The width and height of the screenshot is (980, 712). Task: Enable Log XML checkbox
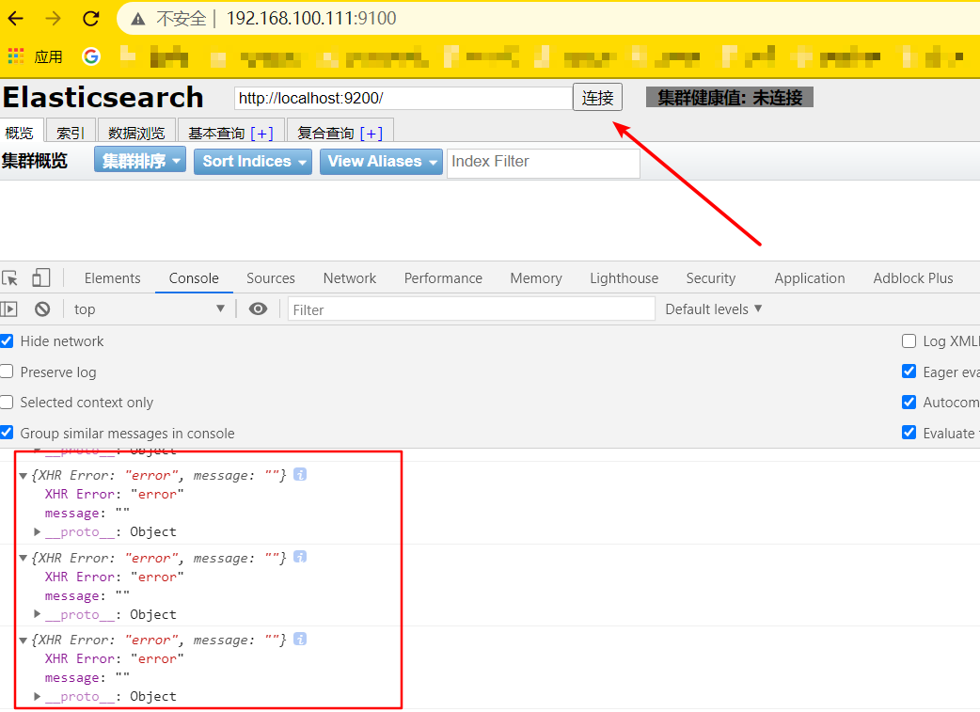[x=909, y=340]
